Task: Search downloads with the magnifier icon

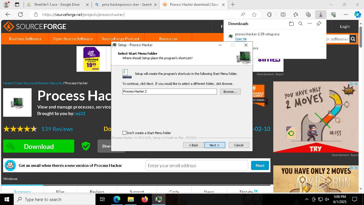Action: (300, 24)
